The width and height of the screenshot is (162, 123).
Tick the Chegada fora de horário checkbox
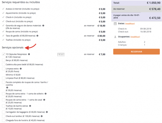[x=4, y=120]
